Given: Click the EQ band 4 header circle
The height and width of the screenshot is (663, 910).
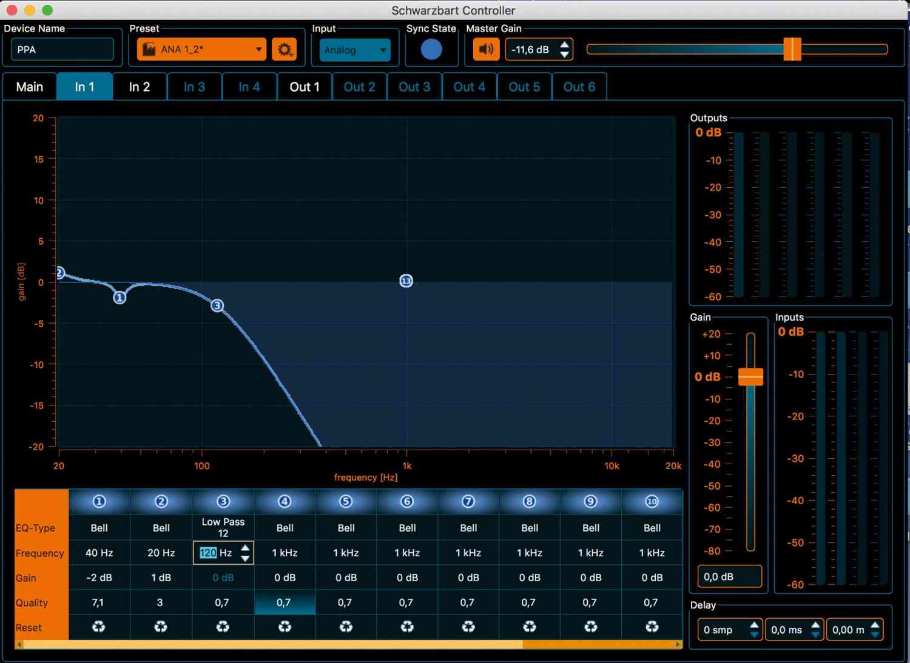Looking at the screenshot, I should [285, 502].
